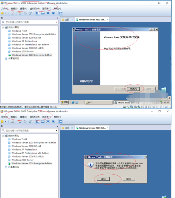The image size is (175, 198).
Task: Open 查看(V) menu in restart-prompt window
Action: pyautogui.click(x=23, y=117)
